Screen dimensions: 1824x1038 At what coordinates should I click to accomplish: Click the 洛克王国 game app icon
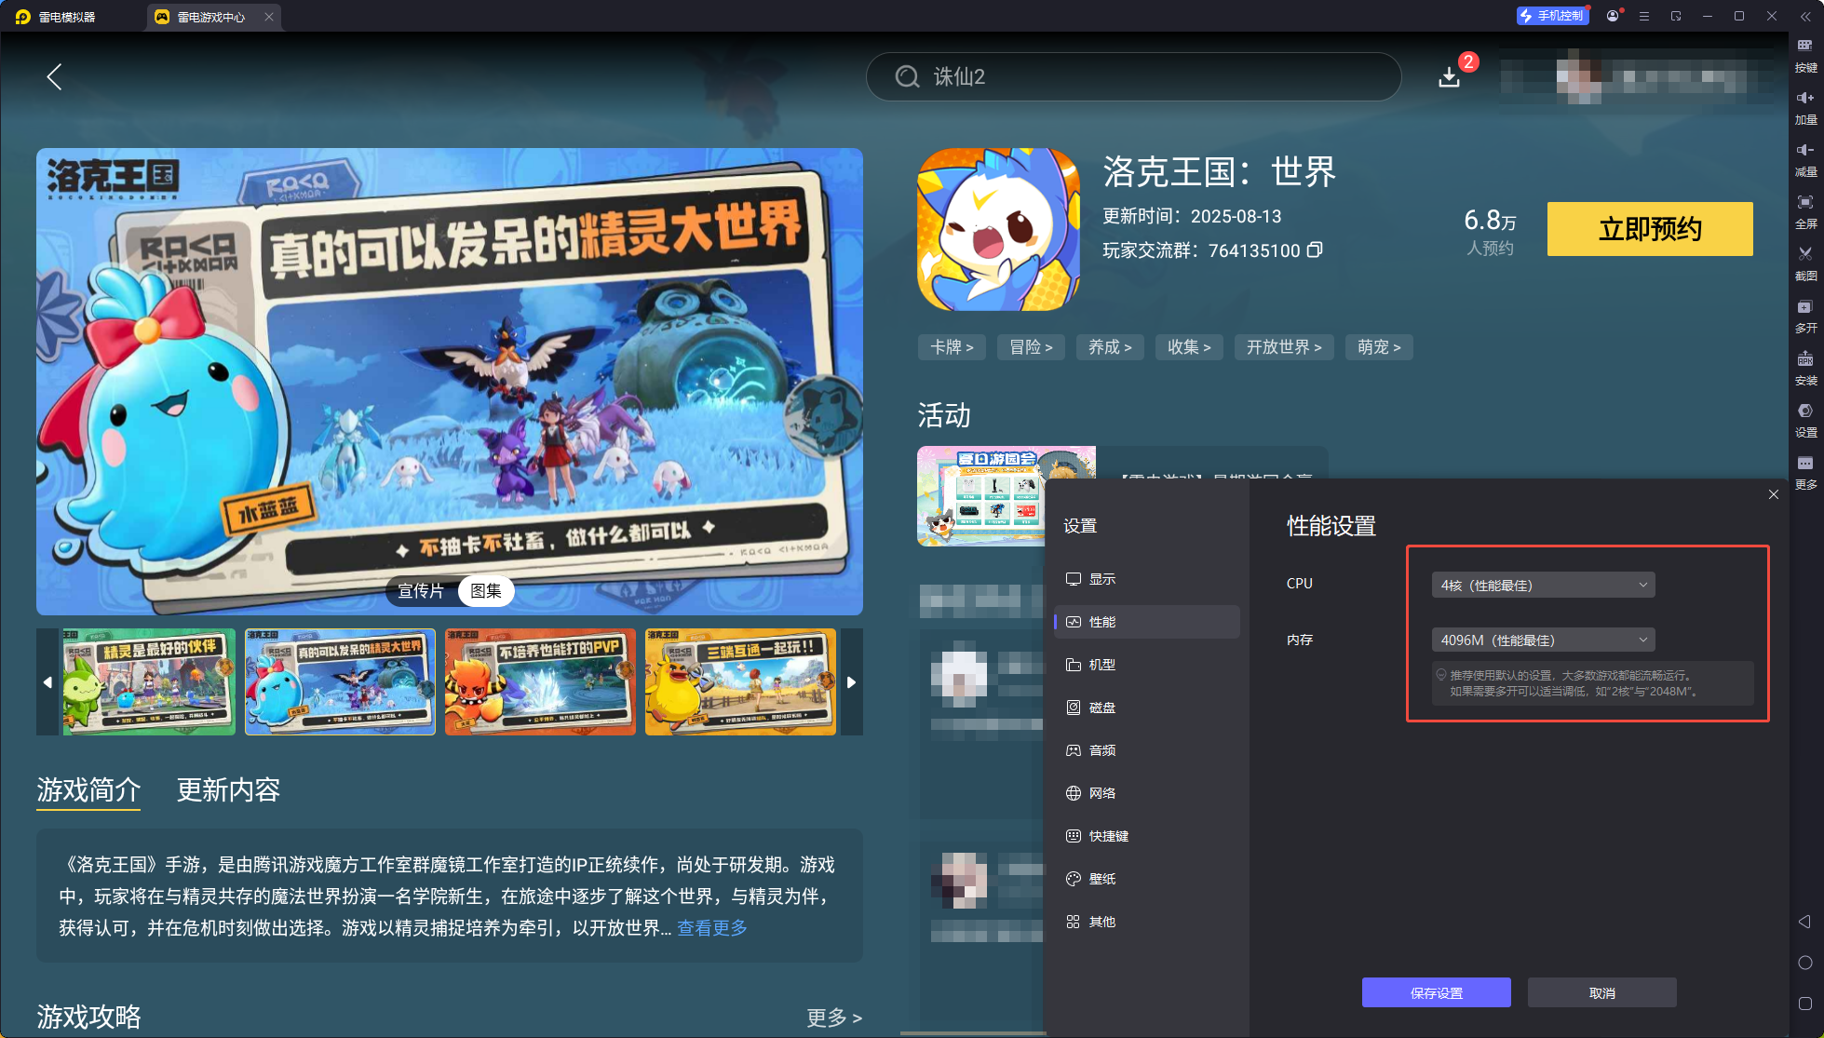pyautogui.click(x=998, y=229)
